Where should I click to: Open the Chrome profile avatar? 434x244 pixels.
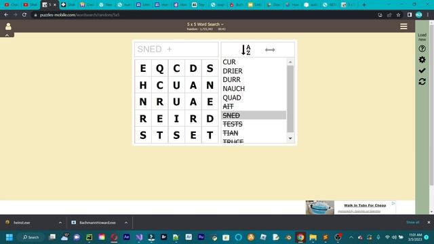tap(419, 15)
